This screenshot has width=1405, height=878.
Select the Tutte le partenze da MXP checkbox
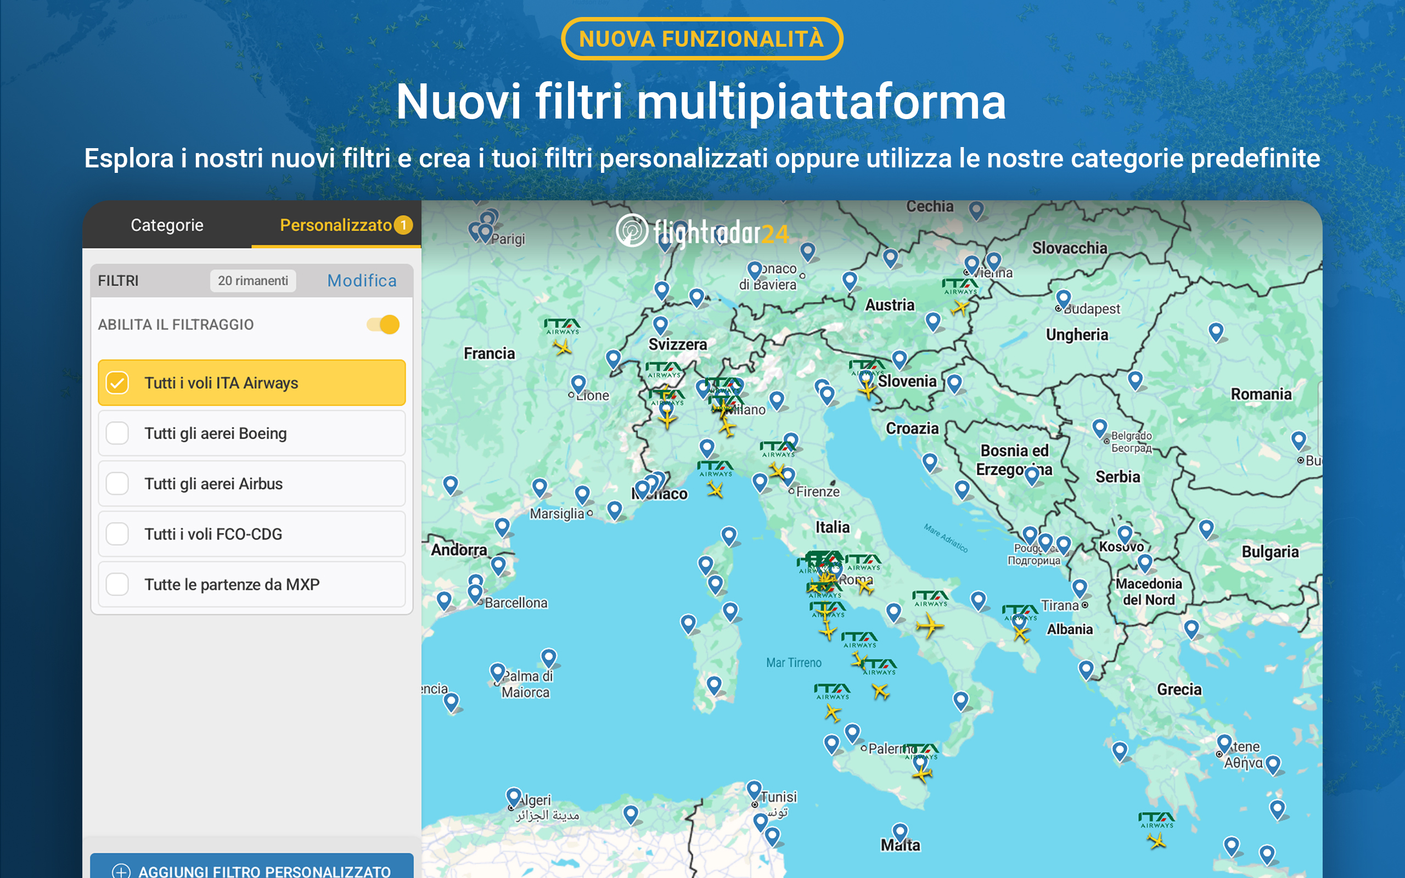pyautogui.click(x=117, y=584)
